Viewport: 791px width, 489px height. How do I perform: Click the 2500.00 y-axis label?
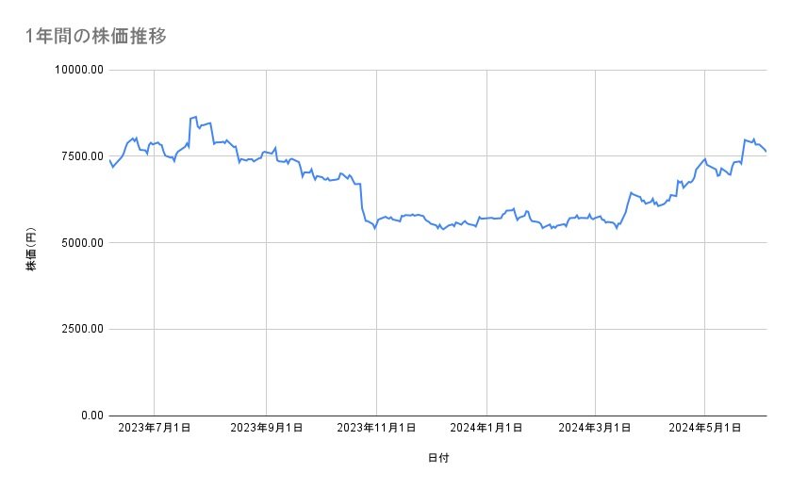(x=82, y=329)
